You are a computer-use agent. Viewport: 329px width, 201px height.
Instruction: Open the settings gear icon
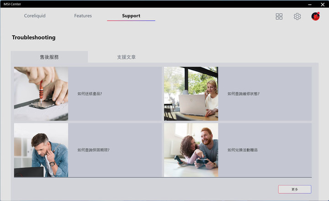tap(297, 16)
